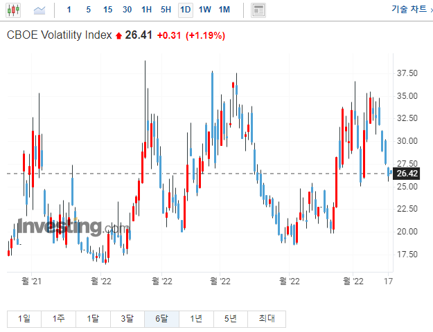Image resolution: width=433 pixels, height=332 pixels.
Task: Set interval to 30 minutes
Action: point(127,10)
